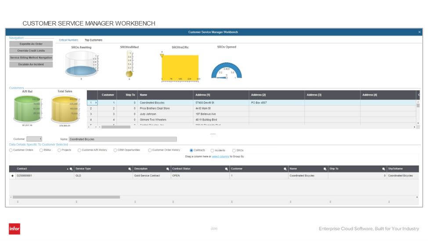Viewport: 428px width, 241px height.
Task: Click the A/R Bal green cylinder gauge
Action: point(27,109)
